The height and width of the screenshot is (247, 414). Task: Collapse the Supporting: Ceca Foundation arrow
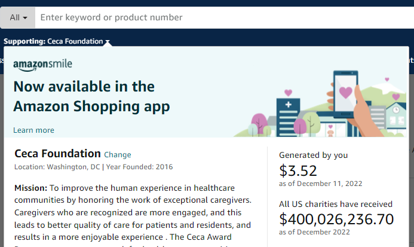[x=108, y=42]
